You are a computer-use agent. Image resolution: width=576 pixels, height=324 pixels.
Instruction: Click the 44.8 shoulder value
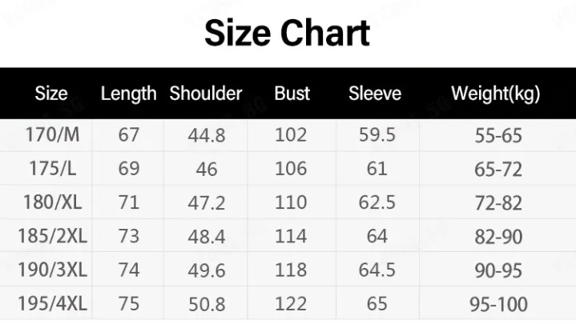(x=207, y=135)
